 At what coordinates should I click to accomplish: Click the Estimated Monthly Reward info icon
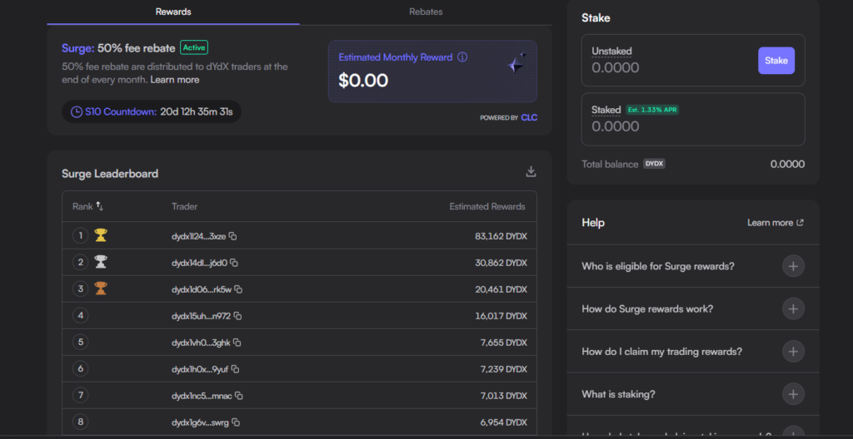462,58
